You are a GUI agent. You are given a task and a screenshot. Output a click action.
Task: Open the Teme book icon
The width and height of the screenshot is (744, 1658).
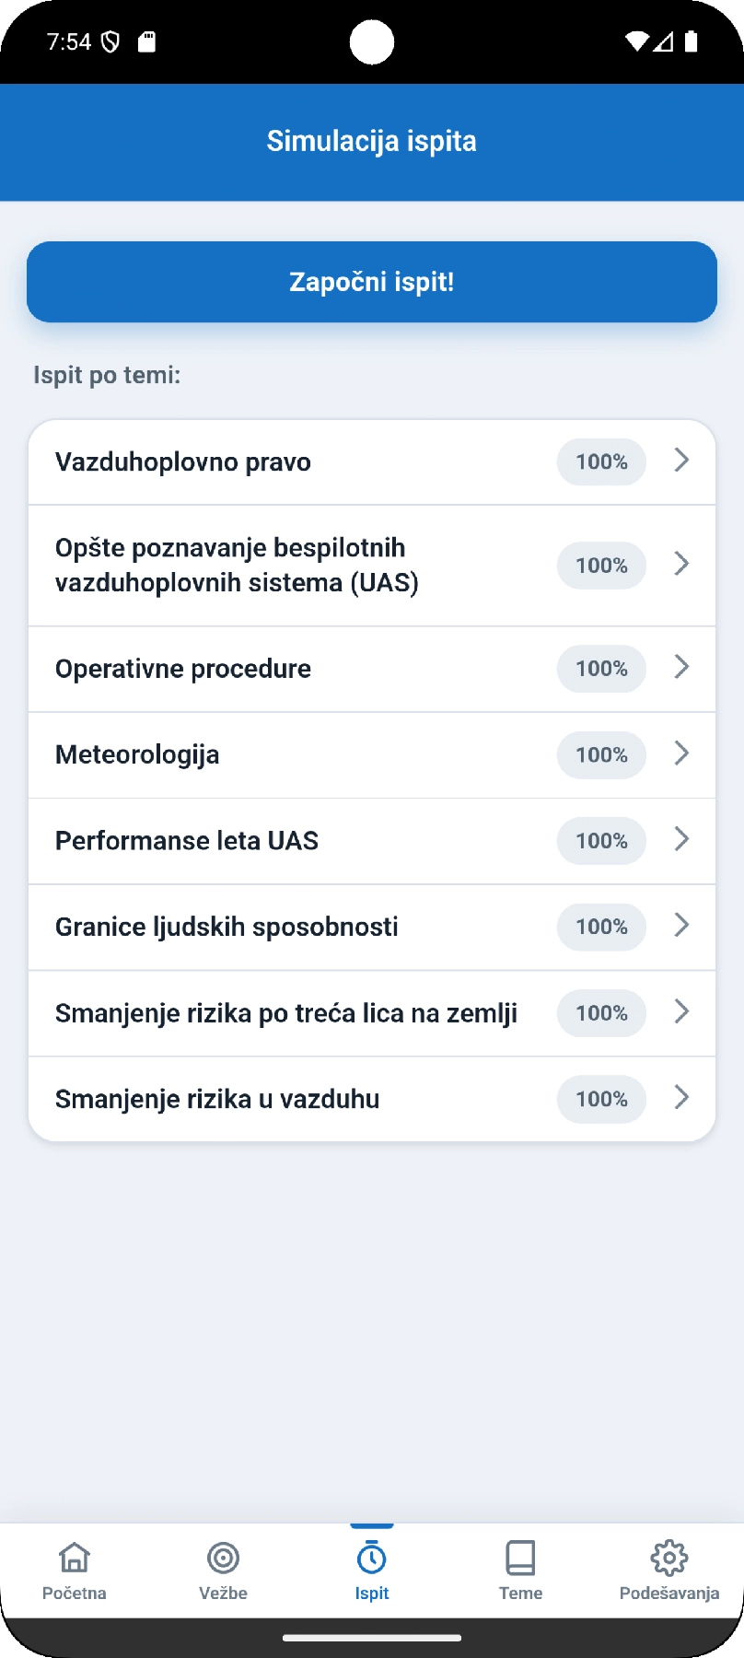coord(520,1558)
